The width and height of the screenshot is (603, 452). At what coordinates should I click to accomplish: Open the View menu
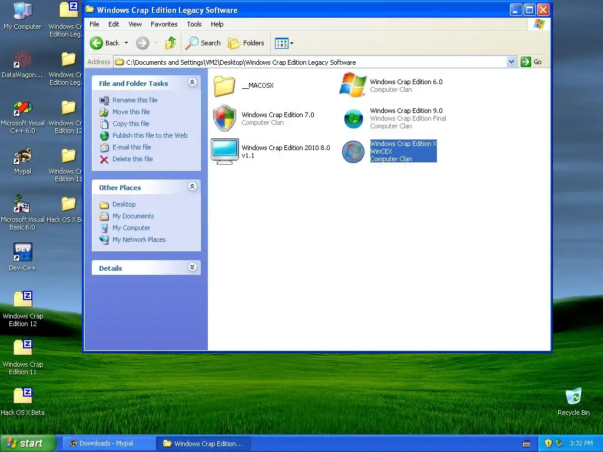click(x=135, y=24)
